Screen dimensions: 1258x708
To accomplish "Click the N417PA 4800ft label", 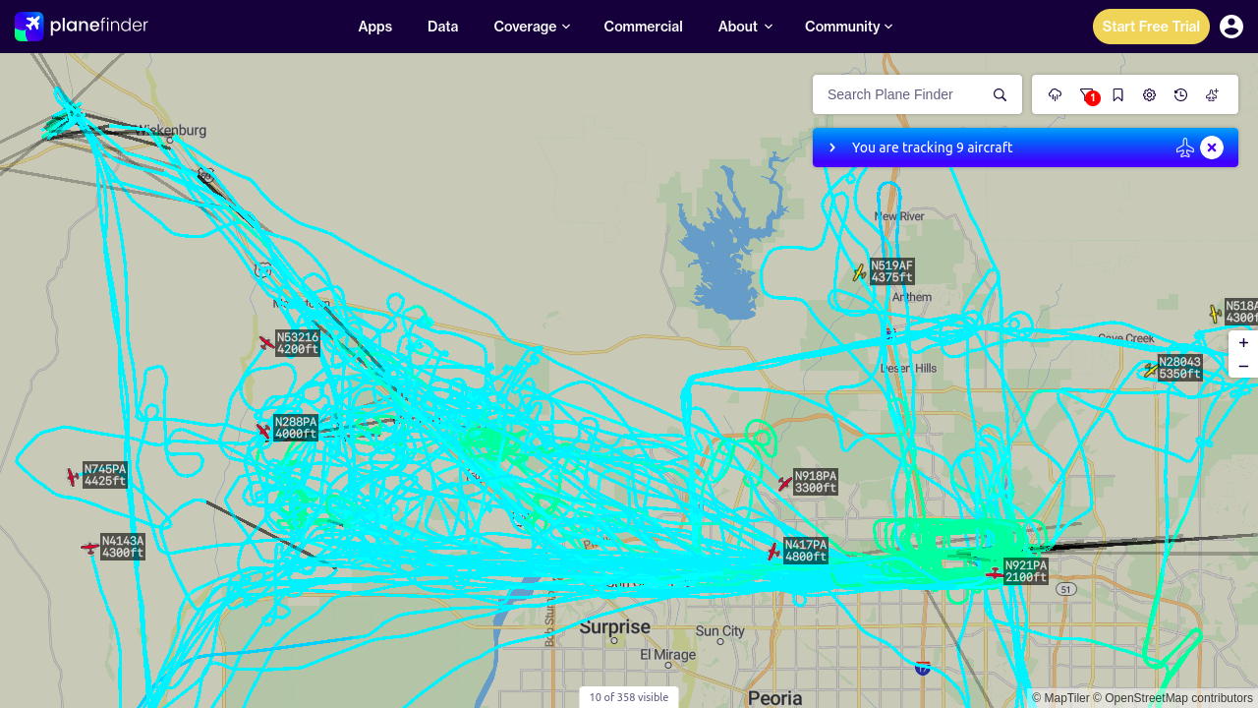I will point(806,551).
